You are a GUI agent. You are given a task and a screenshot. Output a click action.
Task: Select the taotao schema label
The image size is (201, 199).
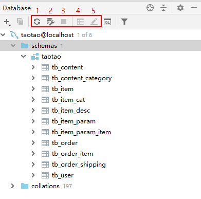click(51, 57)
